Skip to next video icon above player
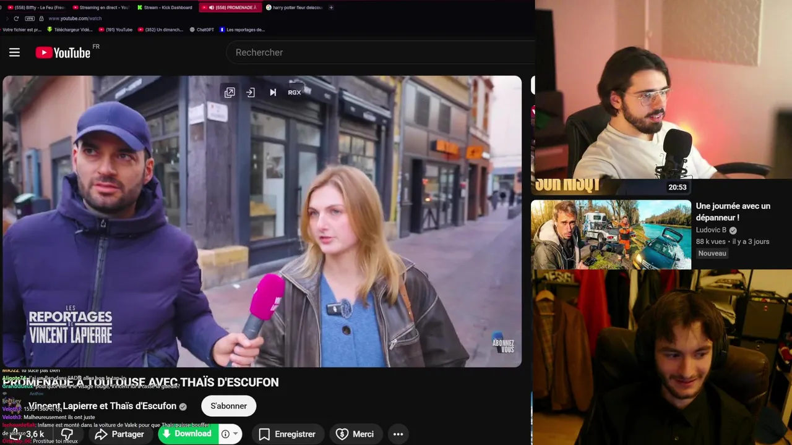This screenshot has height=445, width=792. coord(273,93)
